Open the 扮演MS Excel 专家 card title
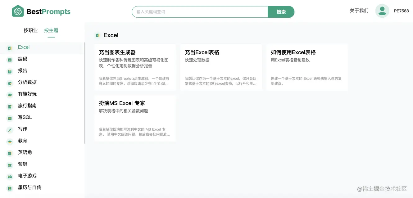 click(122, 103)
